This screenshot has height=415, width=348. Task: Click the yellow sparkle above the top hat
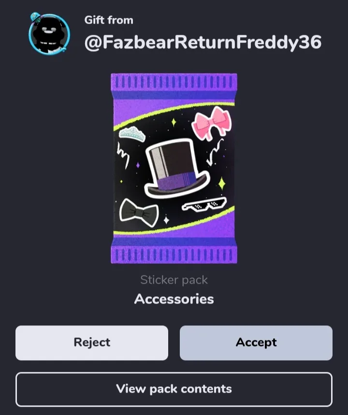174,123
